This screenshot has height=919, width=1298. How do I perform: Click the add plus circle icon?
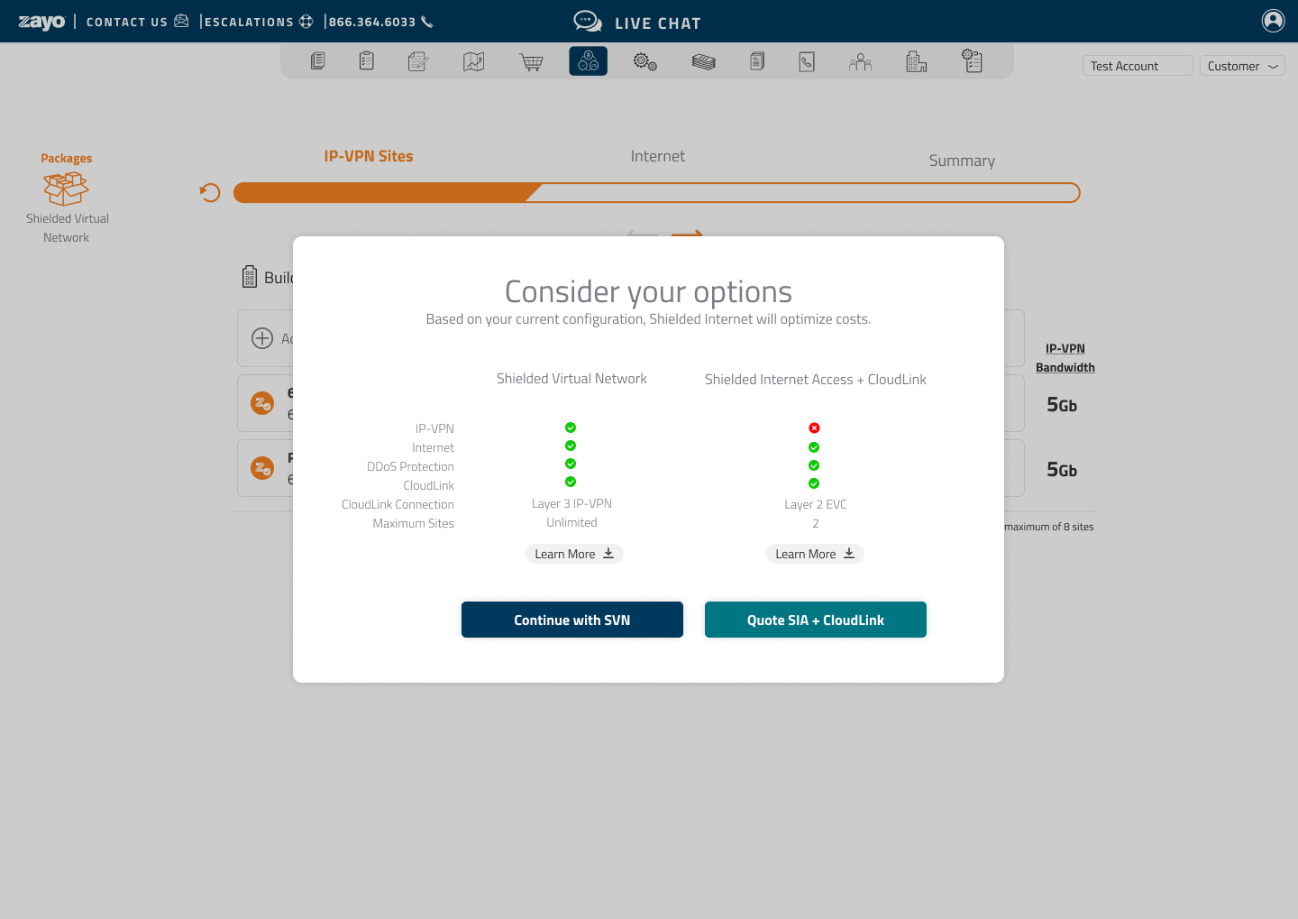click(262, 338)
